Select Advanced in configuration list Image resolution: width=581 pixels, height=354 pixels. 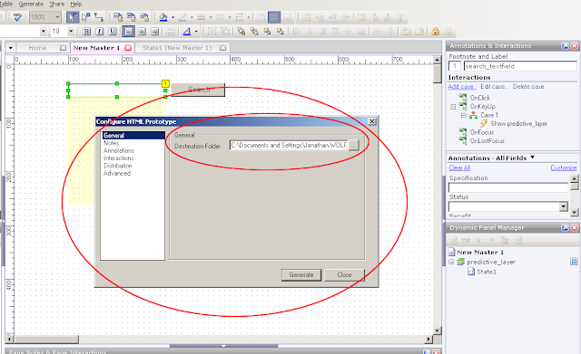click(117, 173)
